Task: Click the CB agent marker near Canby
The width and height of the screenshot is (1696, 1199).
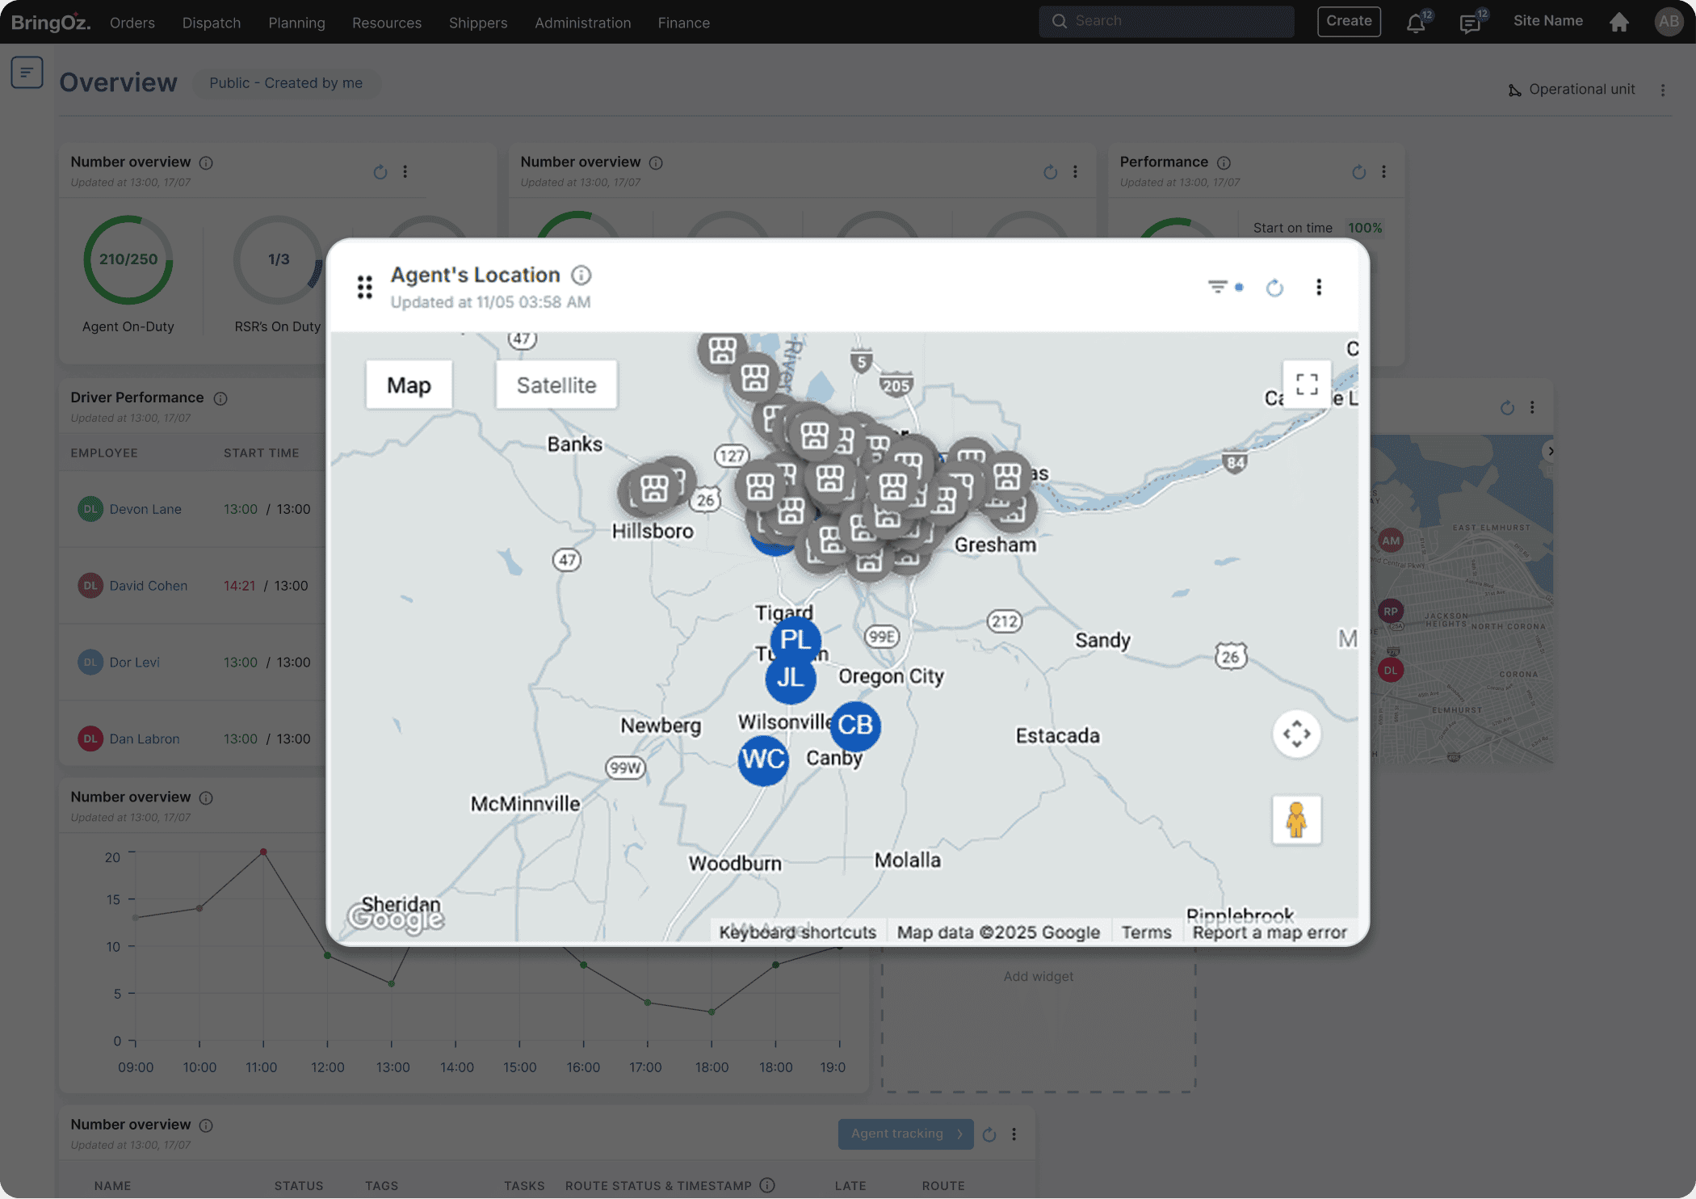Action: pos(855,725)
